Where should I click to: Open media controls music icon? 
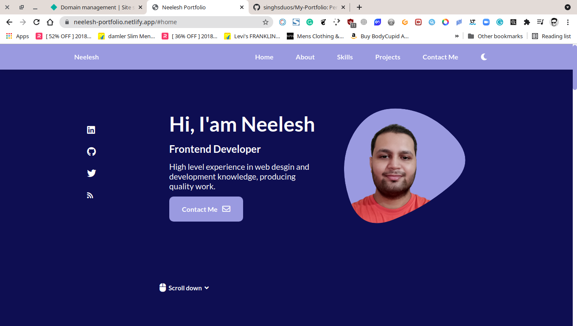tap(540, 22)
